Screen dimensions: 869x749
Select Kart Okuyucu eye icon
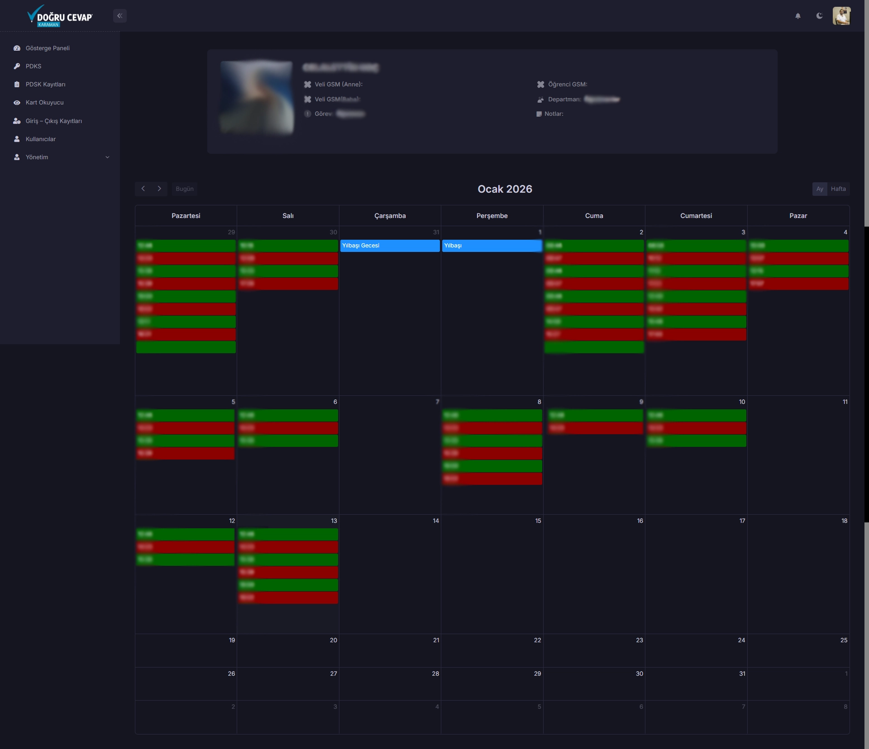click(17, 103)
